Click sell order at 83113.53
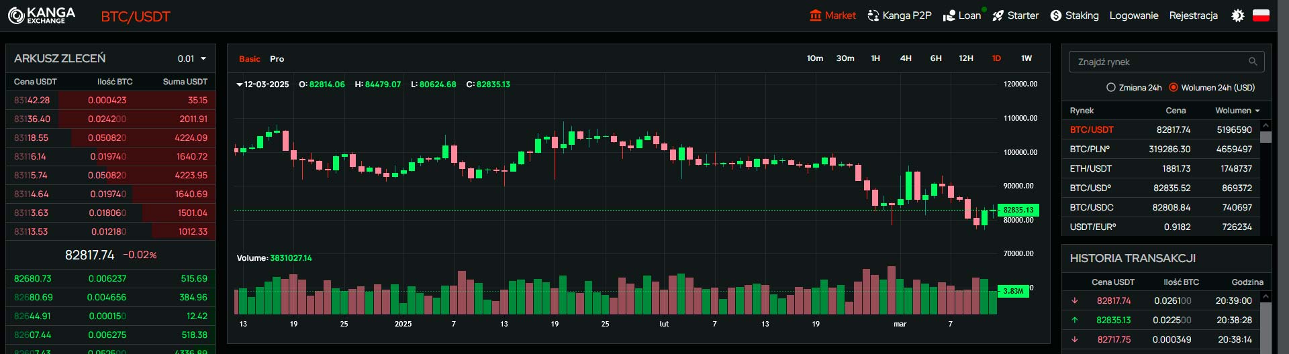Image resolution: width=1289 pixels, height=354 pixels. [111, 231]
